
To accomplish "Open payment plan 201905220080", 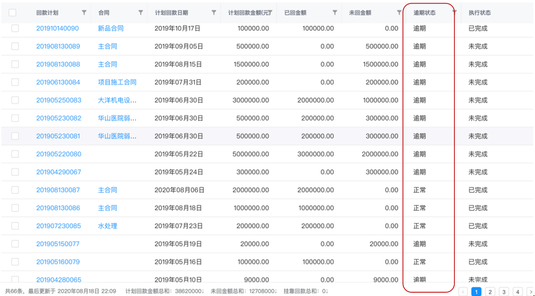I will pos(59,154).
